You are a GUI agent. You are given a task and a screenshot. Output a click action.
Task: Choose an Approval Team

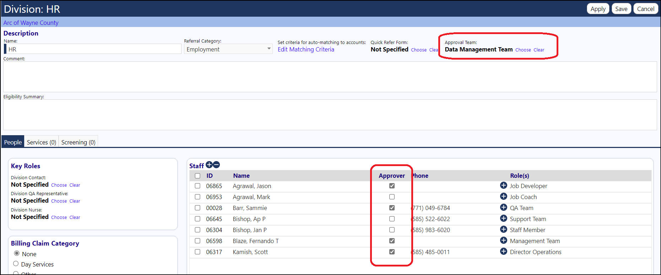[523, 50]
